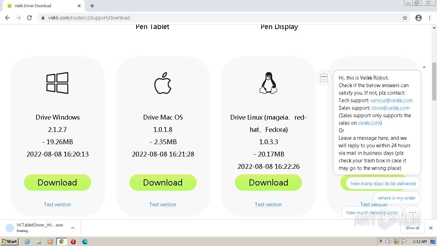The image size is (437, 246).
Task: Click the store@veikk.com email link
Action: [391, 108]
